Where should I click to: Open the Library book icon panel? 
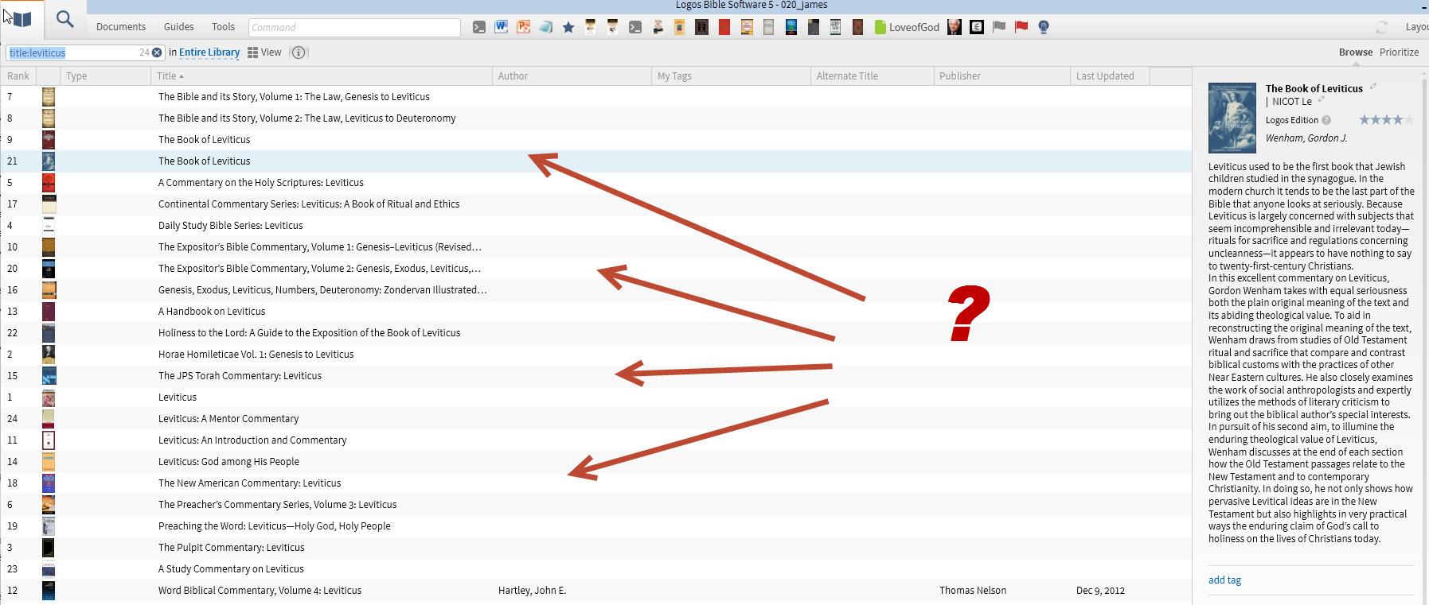tap(22, 19)
